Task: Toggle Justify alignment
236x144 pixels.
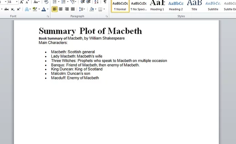Action: pos(73,9)
